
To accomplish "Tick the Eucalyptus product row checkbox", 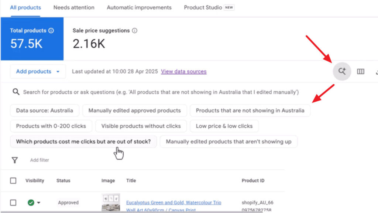I will pyautogui.click(x=13, y=203).
